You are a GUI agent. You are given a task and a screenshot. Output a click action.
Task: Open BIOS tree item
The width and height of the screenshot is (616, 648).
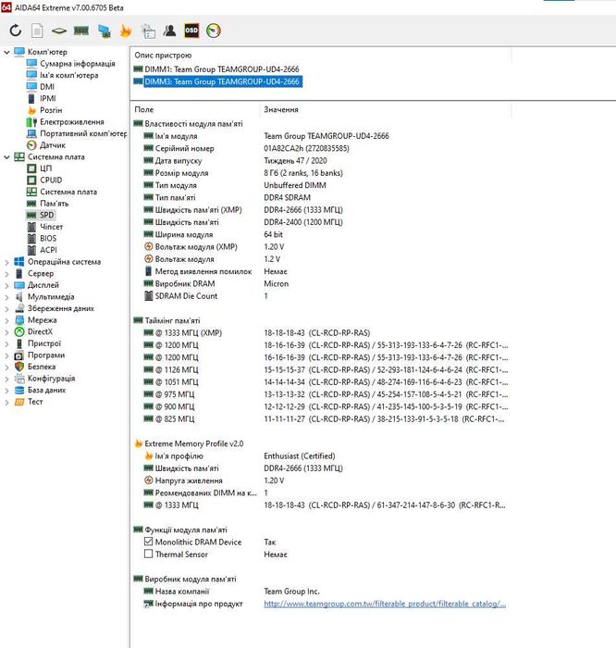coord(42,239)
